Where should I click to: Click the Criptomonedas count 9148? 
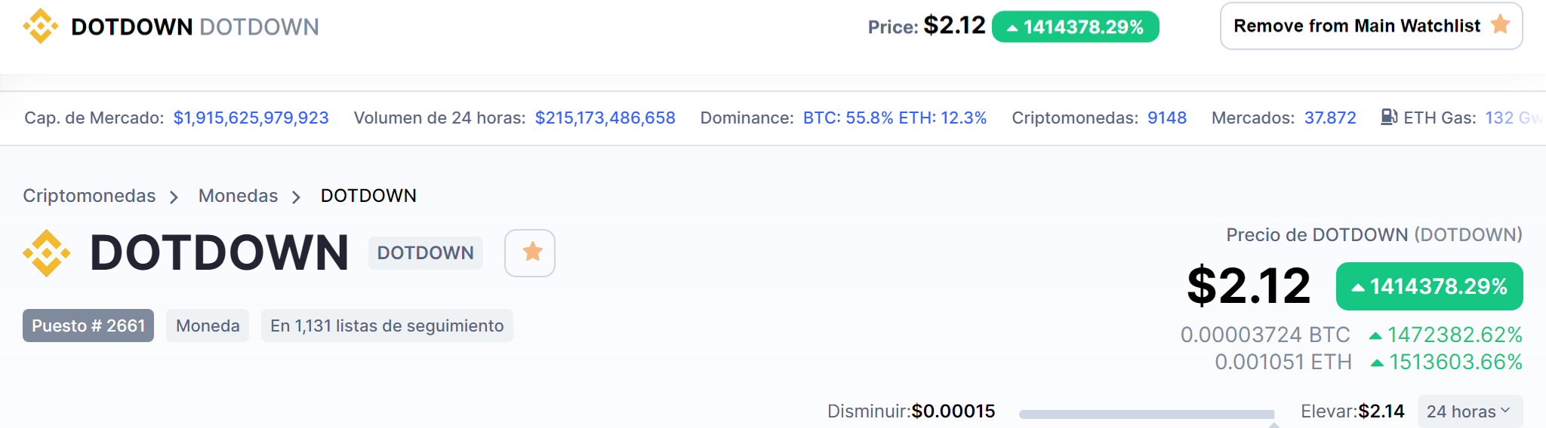(1166, 118)
